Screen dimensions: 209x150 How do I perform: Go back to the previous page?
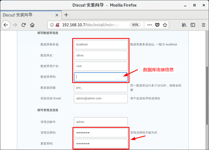coord(6,25)
